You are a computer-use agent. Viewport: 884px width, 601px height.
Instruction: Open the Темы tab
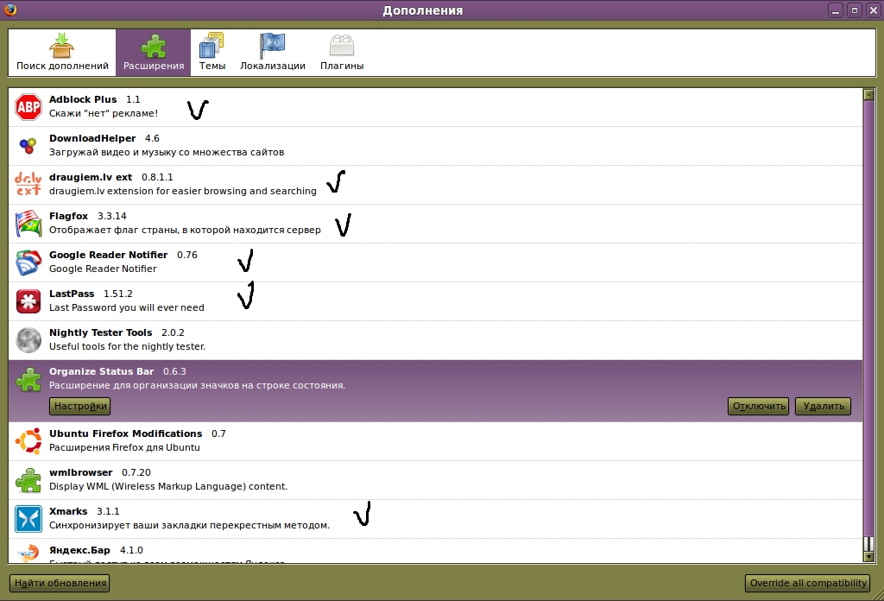click(212, 53)
